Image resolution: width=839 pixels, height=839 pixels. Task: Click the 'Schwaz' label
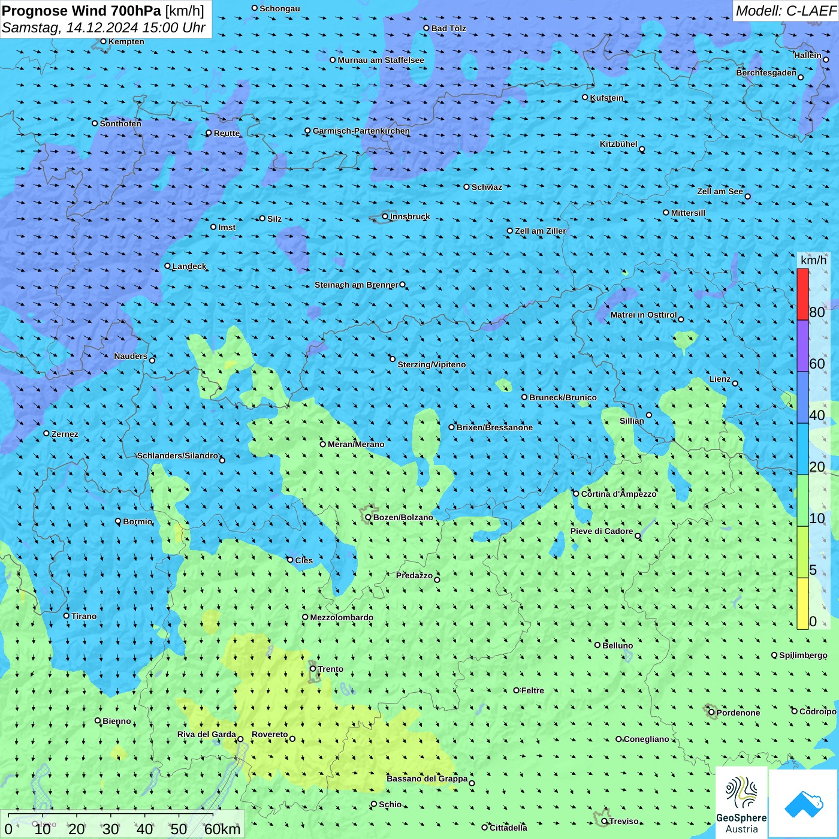tap(487, 187)
